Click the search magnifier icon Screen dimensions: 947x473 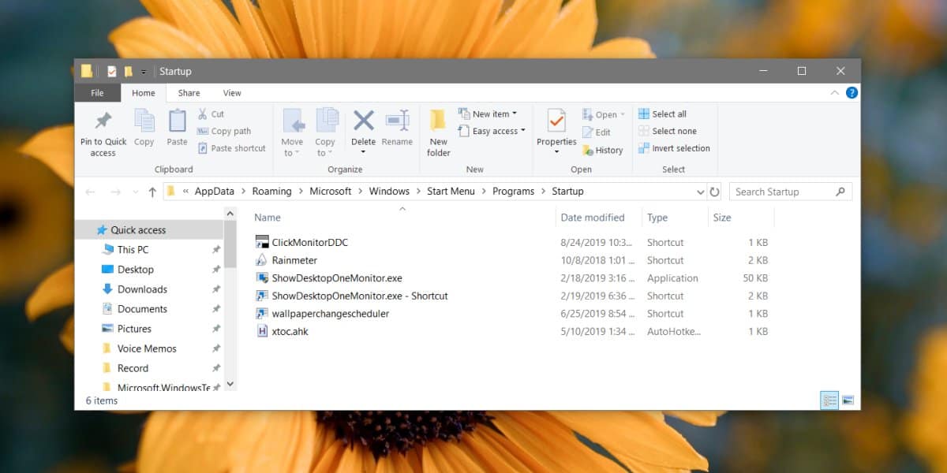point(840,192)
